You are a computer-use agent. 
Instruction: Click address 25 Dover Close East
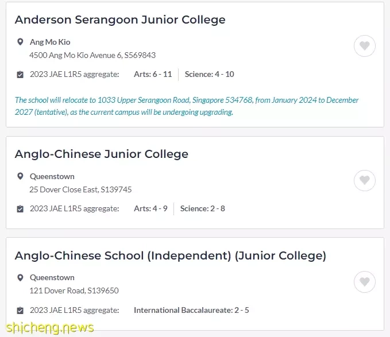tap(80, 189)
